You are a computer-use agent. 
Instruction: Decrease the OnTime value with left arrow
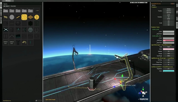coord(164,60)
